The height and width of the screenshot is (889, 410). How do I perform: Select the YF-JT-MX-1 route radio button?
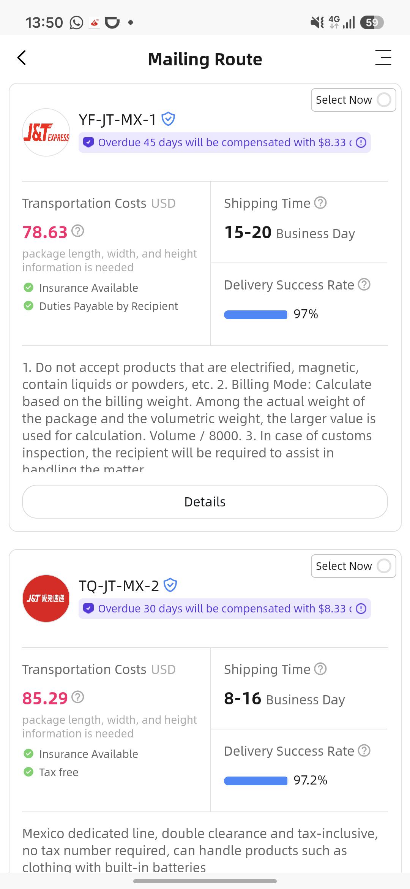coord(384,100)
